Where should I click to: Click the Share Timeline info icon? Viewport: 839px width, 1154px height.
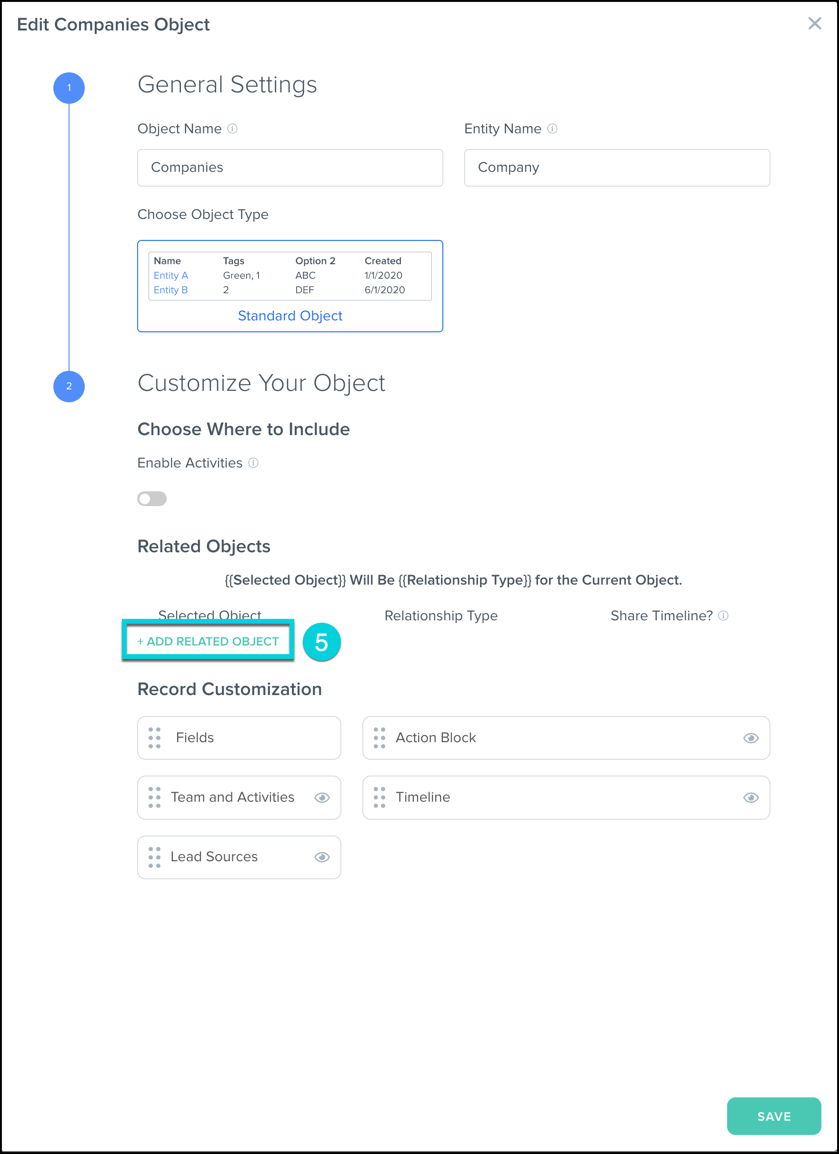point(723,616)
